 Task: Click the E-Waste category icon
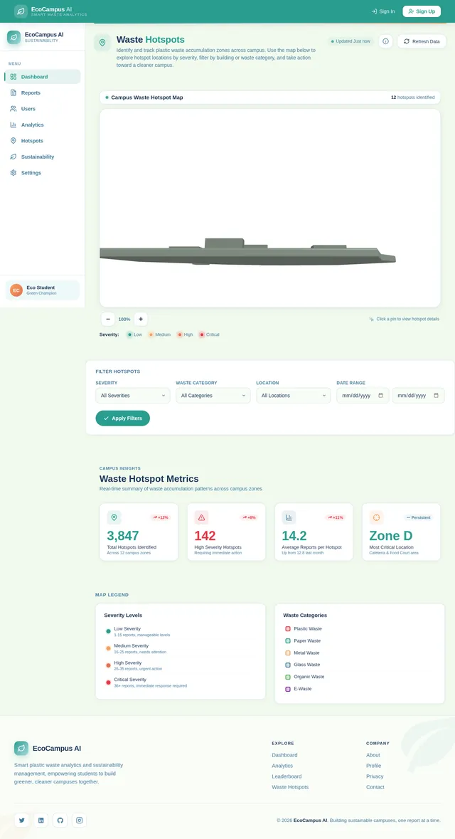288,689
